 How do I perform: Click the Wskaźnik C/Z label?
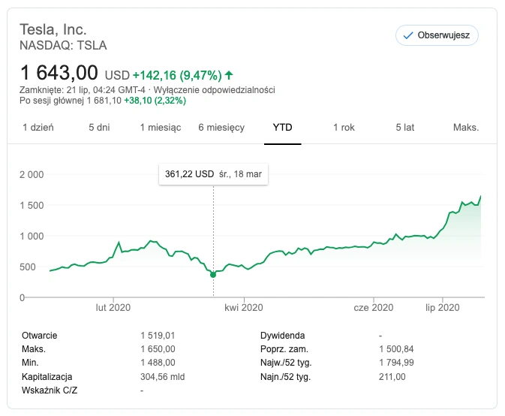pyautogui.click(x=50, y=390)
